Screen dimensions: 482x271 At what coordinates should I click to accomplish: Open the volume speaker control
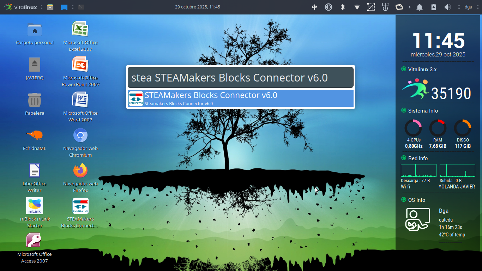[447, 7]
